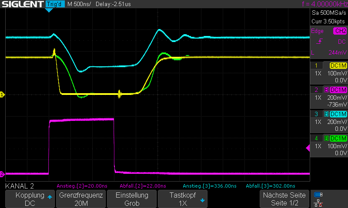Click the trigger coupling DC label
The width and height of the screenshot is (348, 208).
(342, 42)
